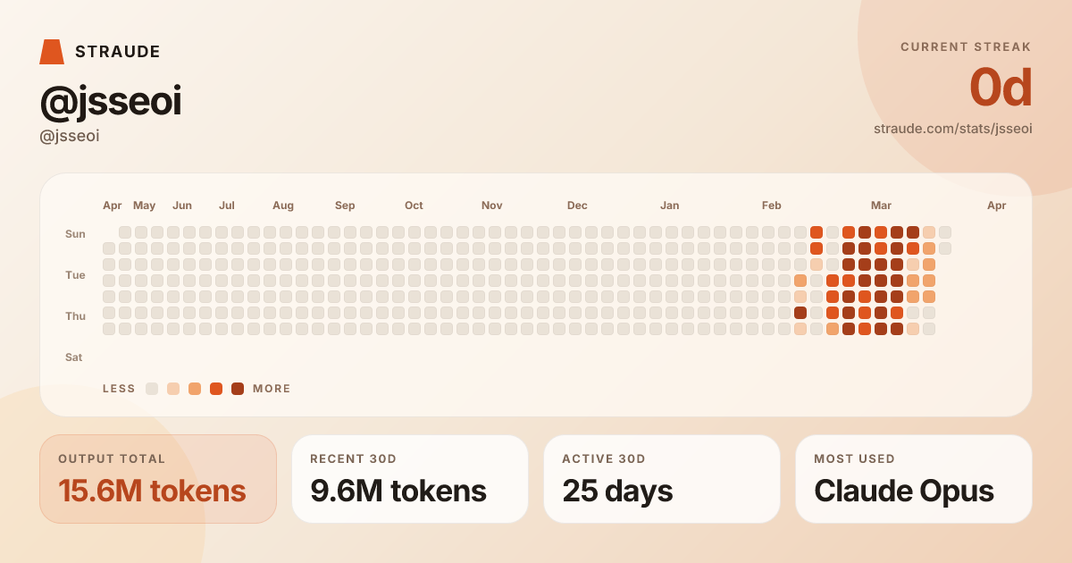Open the straude.com/stats/jsseoi link
1072x563 pixels.
pos(952,129)
